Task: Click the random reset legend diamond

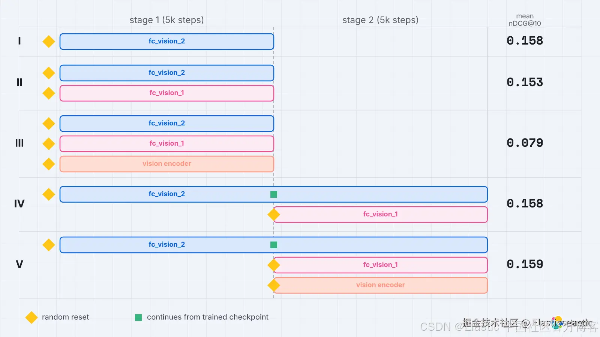Action: click(x=31, y=318)
